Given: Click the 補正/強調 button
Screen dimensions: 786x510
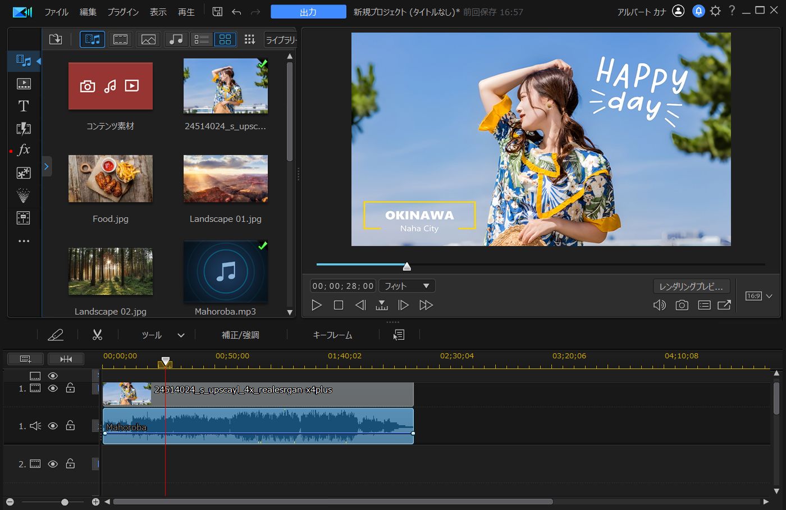Looking at the screenshot, I should (x=240, y=335).
